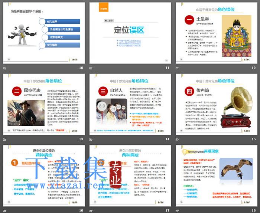
Task: Click animation star icon under slide 18
Action: pos(177,211)
